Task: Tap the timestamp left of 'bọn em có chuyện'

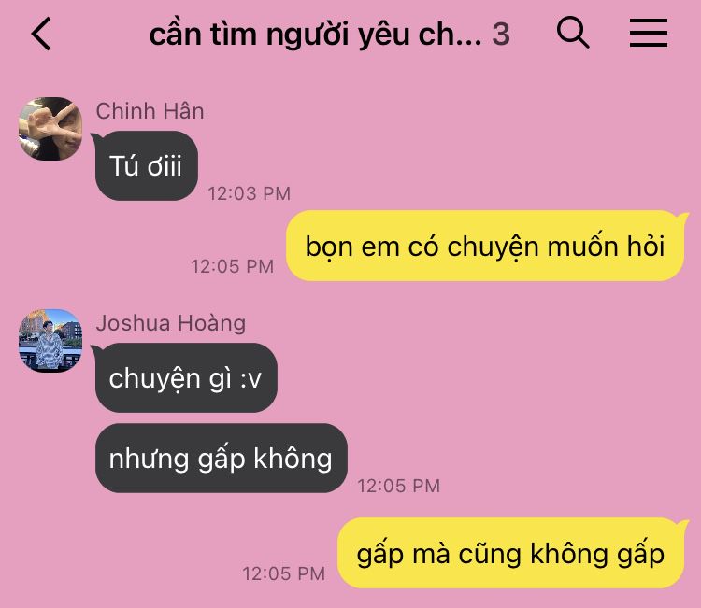Action: click(233, 266)
